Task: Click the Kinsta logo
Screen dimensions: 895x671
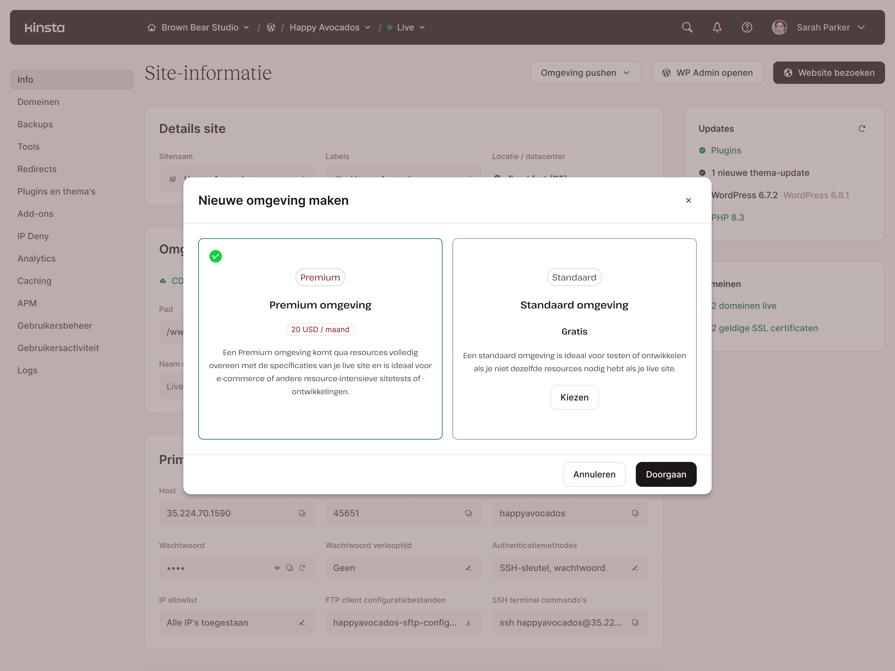Action: click(44, 28)
